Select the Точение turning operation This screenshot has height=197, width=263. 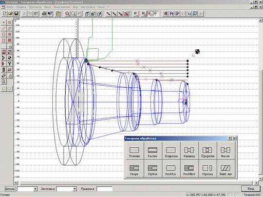(x=135, y=150)
